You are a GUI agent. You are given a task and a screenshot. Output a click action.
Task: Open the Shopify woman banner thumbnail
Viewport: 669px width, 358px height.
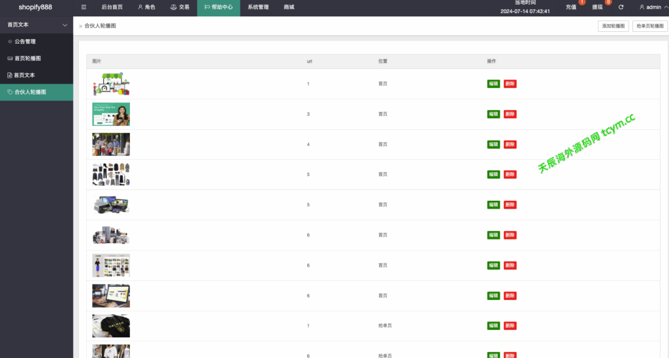click(x=111, y=114)
